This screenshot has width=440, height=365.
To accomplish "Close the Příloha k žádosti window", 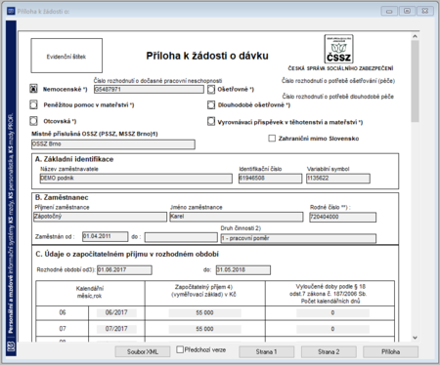I will 425,11.
